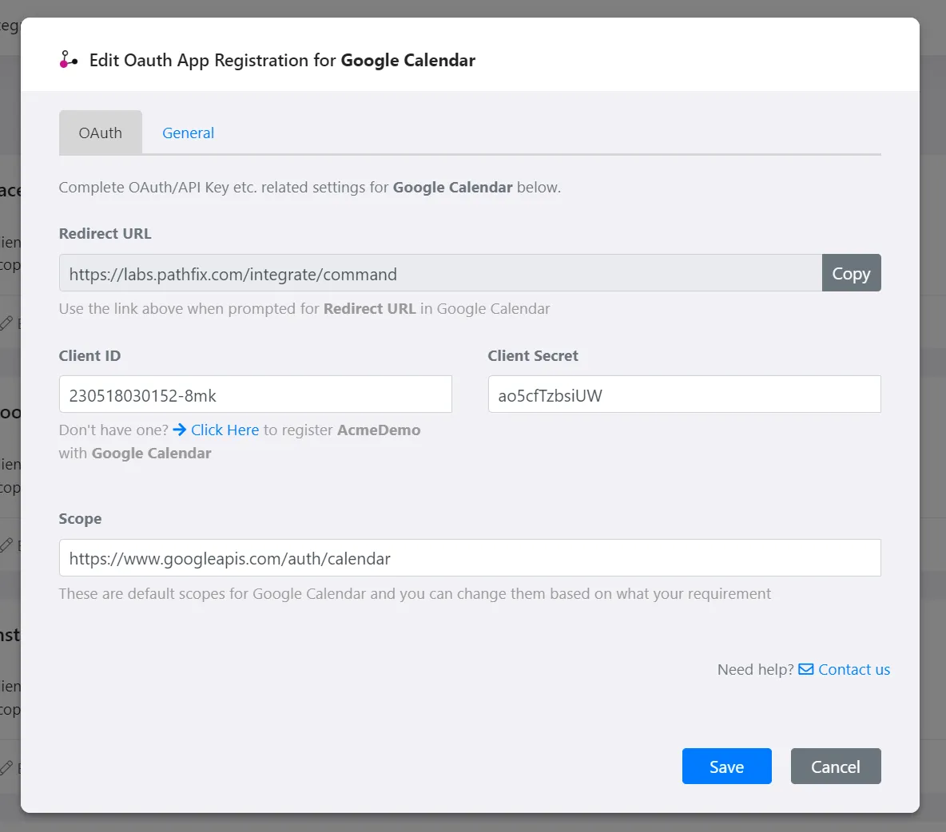Focus the Redirect URL field
Image resolution: width=946 pixels, height=832 pixels.
(440, 273)
